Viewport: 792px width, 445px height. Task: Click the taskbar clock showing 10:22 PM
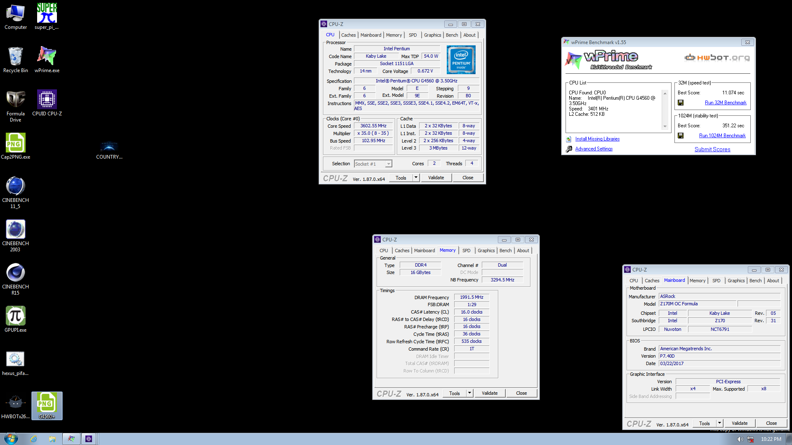[x=771, y=439]
